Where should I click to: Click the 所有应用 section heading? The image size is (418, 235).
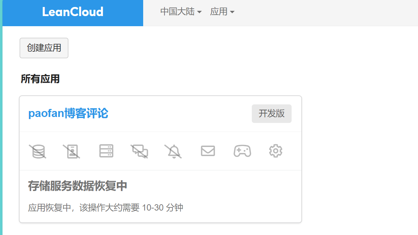tap(40, 79)
